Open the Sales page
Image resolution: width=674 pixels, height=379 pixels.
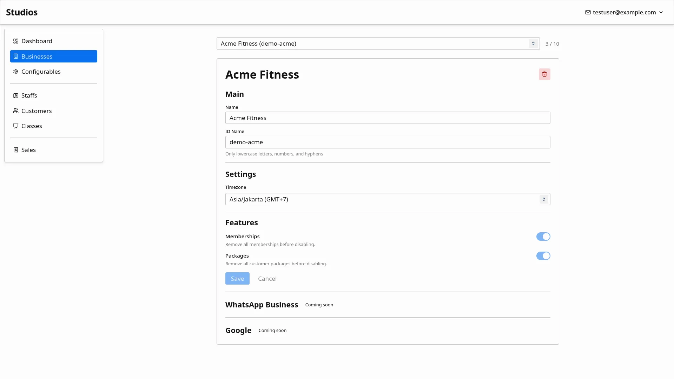(54, 150)
